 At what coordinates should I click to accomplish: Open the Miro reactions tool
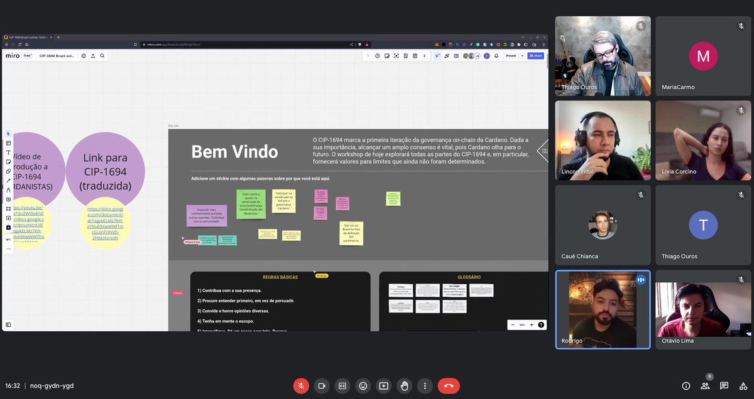tap(447, 56)
